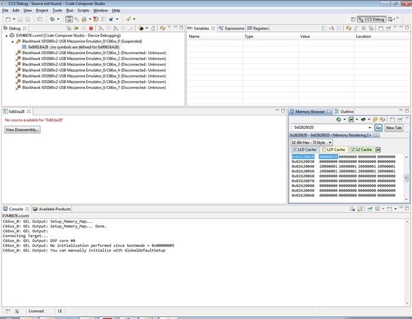This screenshot has height=319, width=412.
Task: Click the green memory chip Save Memory icon
Action: (x=363, y=119)
